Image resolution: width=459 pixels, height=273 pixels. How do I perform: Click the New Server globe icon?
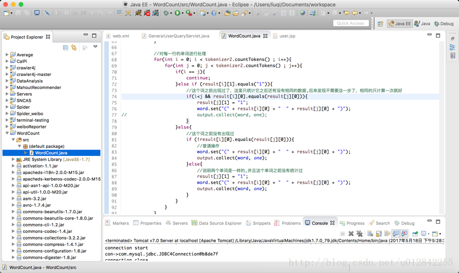click(203, 13)
